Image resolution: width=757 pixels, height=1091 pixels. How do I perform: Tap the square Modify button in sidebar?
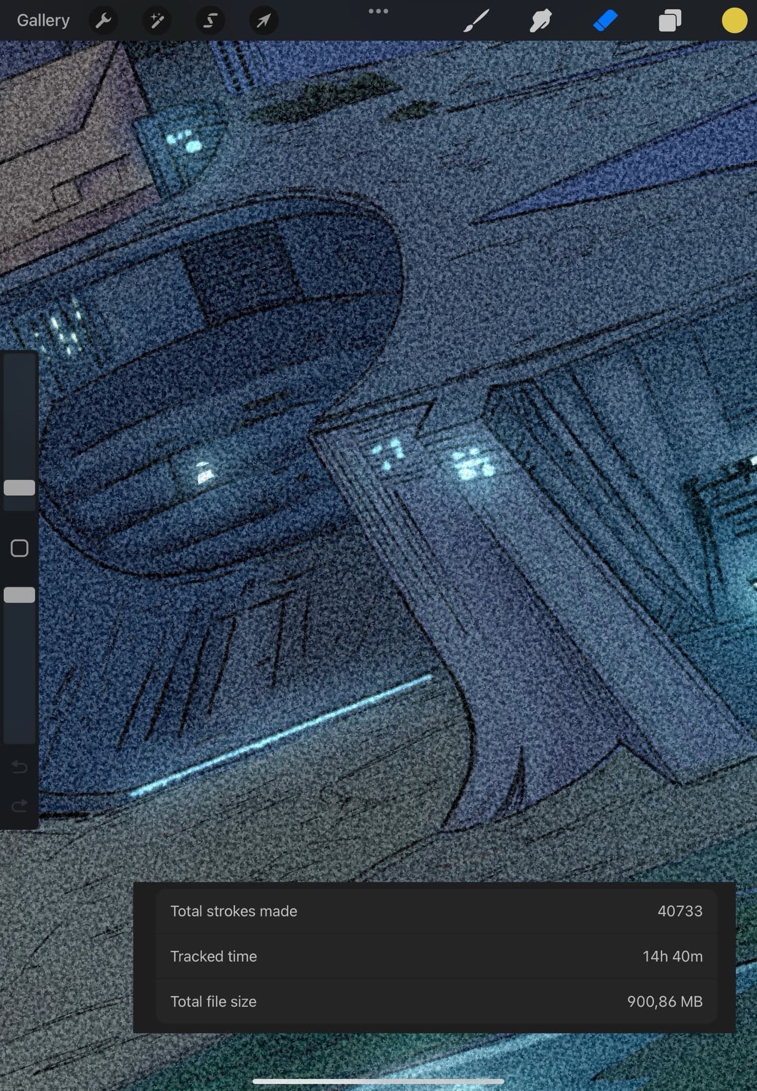pos(20,548)
